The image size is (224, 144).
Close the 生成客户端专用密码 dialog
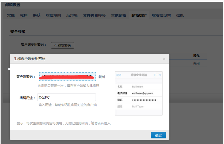tap(164, 59)
